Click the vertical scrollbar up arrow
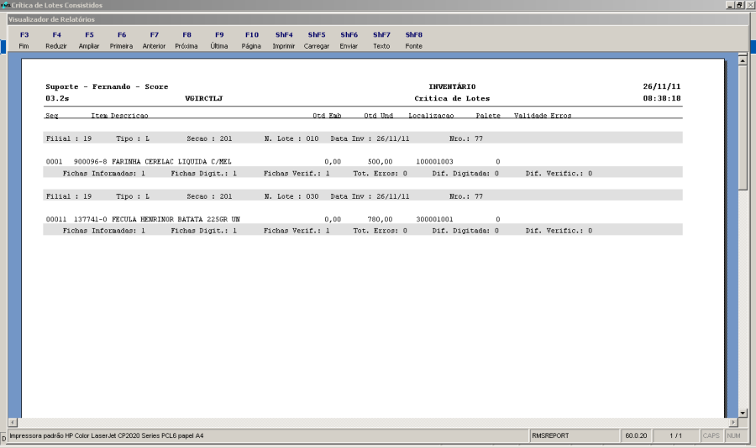Viewport: 756px width, 448px height. tap(743, 61)
